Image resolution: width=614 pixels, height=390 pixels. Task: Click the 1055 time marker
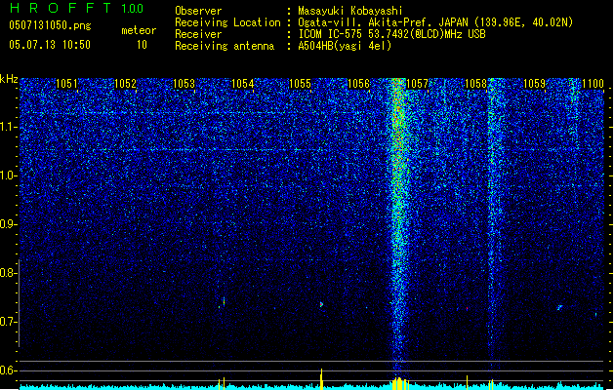(300, 84)
